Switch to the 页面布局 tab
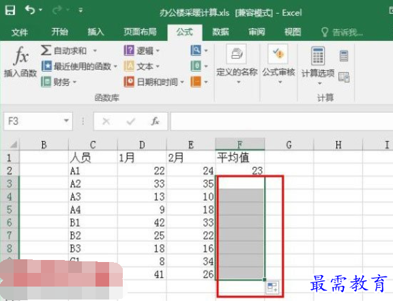The height and width of the screenshot is (305, 393). tap(140, 32)
